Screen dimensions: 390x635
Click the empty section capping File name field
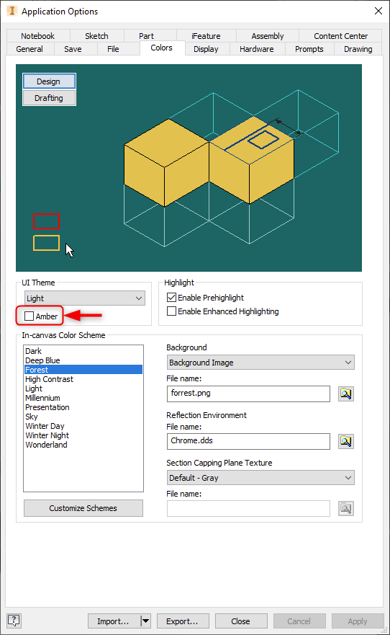pyautogui.click(x=248, y=508)
